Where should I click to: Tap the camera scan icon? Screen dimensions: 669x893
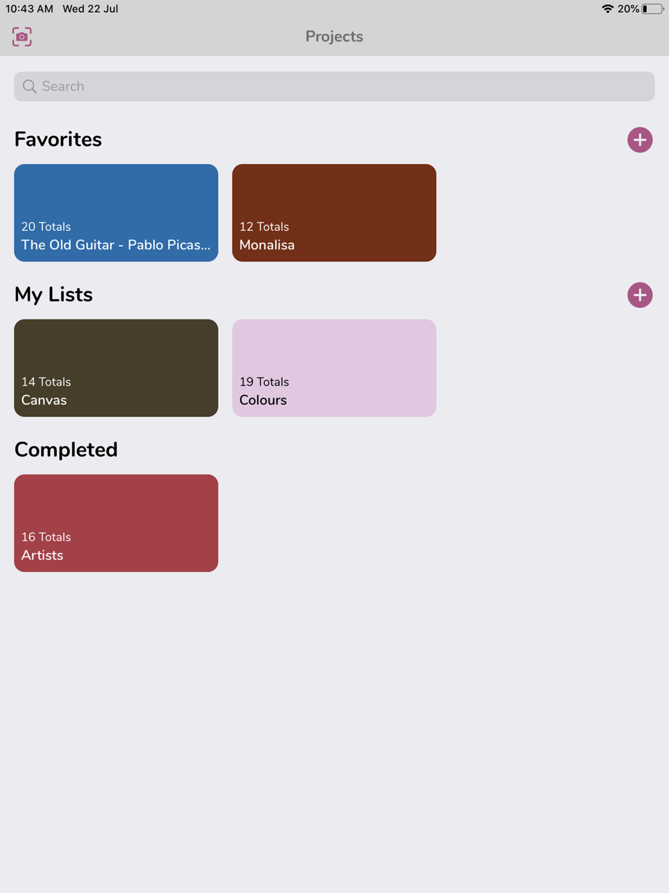click(x=22, y=37)
